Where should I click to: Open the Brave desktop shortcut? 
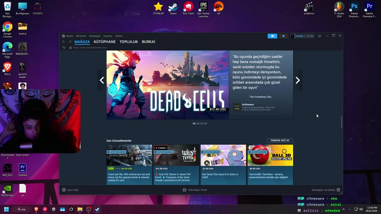(x=7, y=69)
